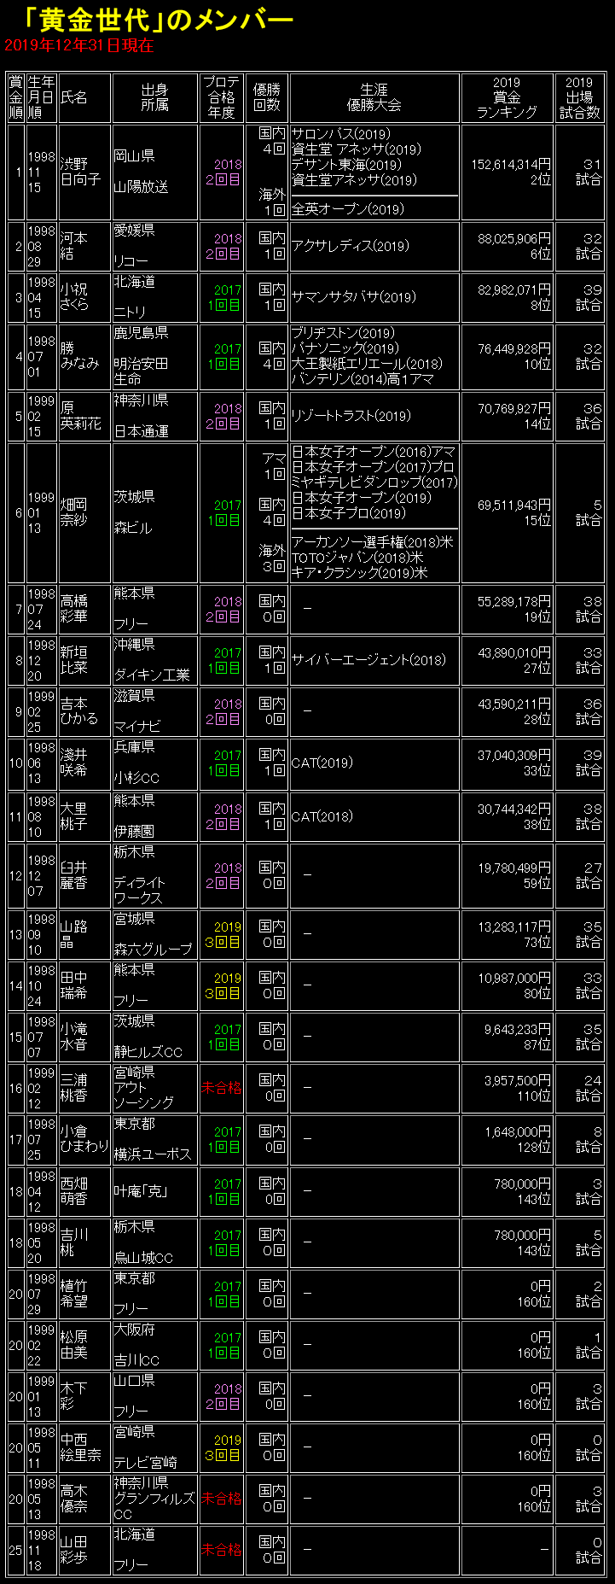Click tournament CAT(2019) in 淺井咲希 row

(322, 763)
